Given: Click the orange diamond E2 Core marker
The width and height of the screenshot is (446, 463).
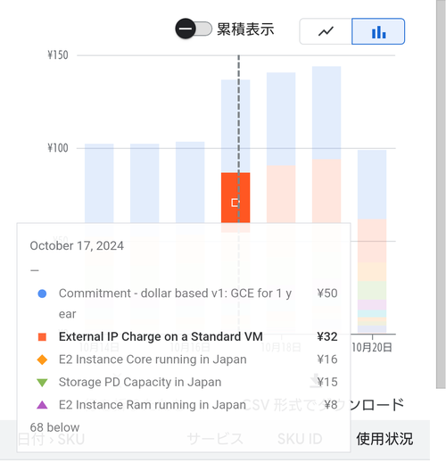Looking at the screenshot, I should [x=42, y=360].
